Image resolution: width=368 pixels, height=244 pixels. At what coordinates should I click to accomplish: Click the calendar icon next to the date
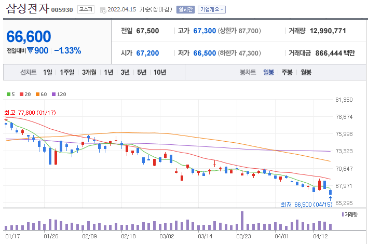click(x=103, y=10)
